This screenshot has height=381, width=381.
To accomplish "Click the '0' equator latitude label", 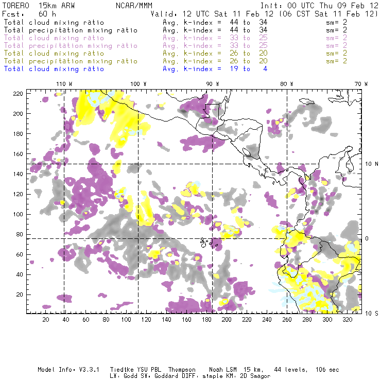I will point(367,238).
